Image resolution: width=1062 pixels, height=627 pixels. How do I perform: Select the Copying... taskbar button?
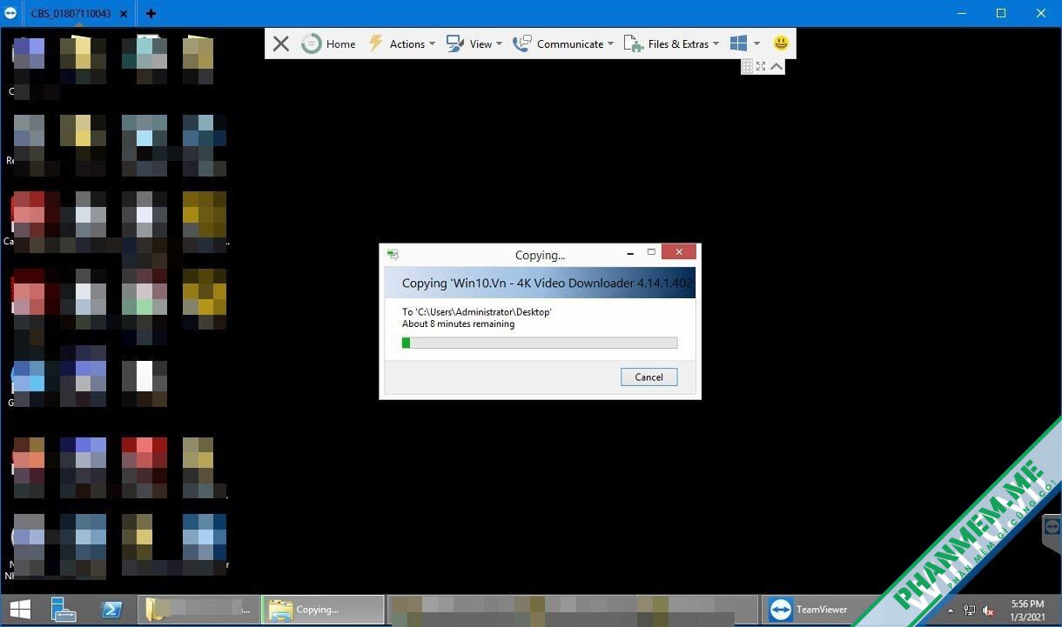point(323,609)
